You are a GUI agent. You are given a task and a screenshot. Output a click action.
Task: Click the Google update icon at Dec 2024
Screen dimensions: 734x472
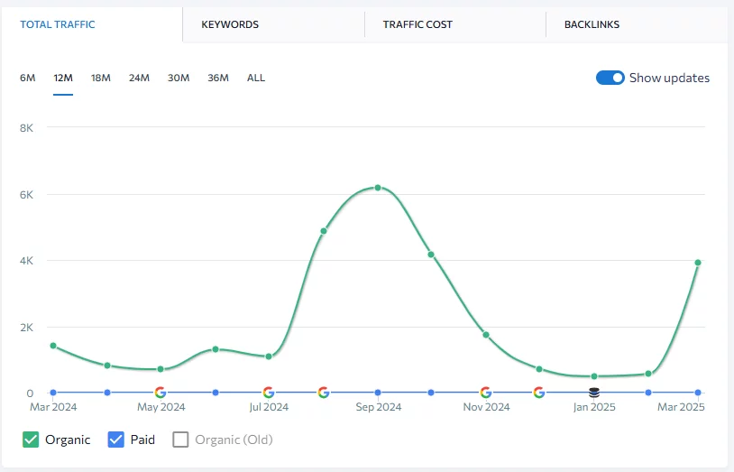539,393
